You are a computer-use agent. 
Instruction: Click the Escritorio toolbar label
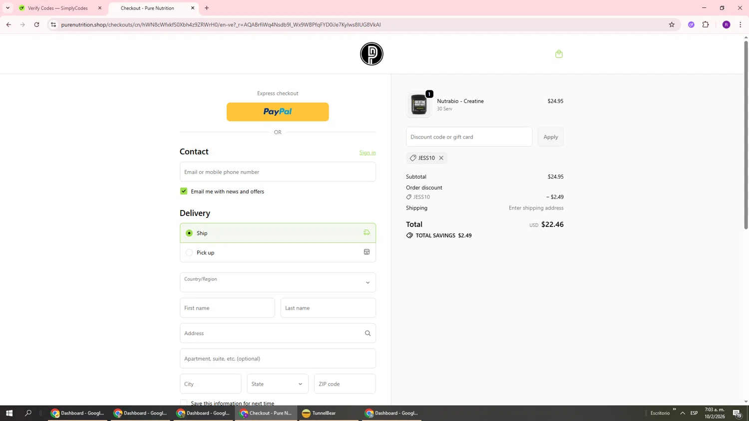pyautogui.click(x=660, y=413)
